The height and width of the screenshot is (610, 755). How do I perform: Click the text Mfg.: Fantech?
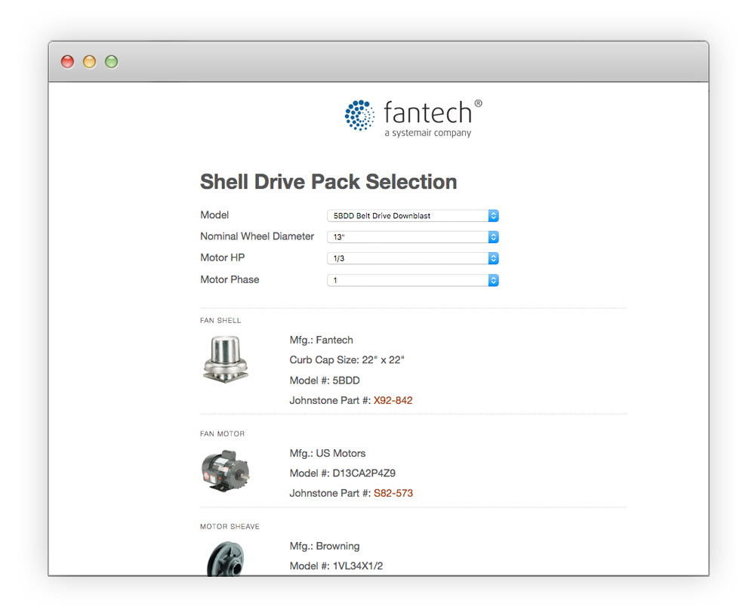tap(321, 340)
